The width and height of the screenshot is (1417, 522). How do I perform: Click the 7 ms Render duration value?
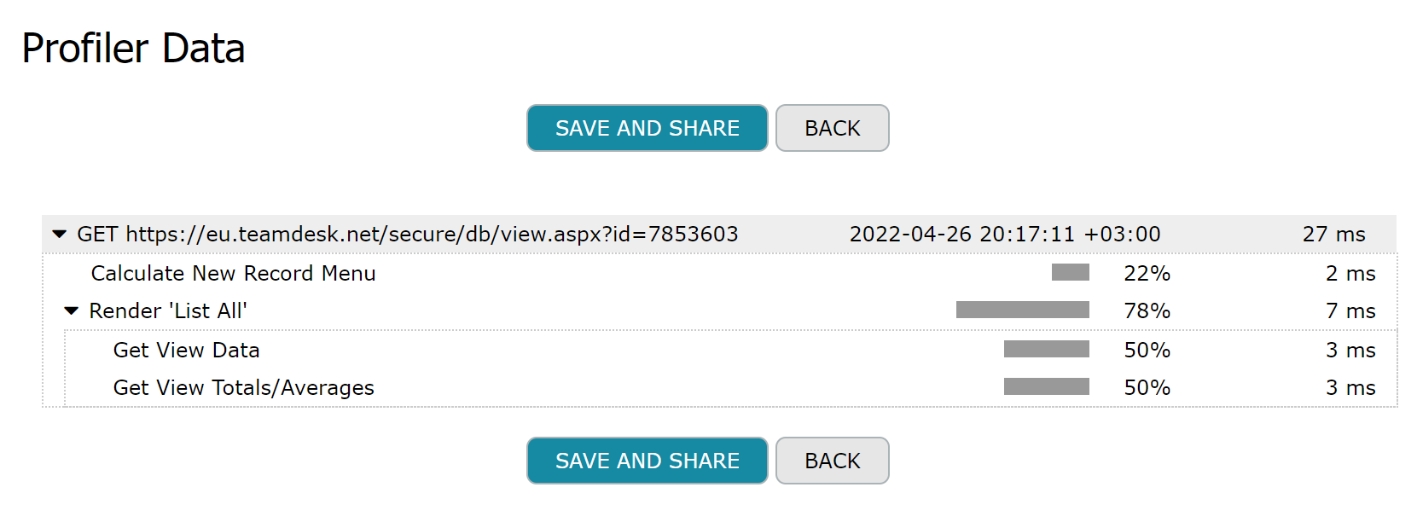[x=1350, y=311]
